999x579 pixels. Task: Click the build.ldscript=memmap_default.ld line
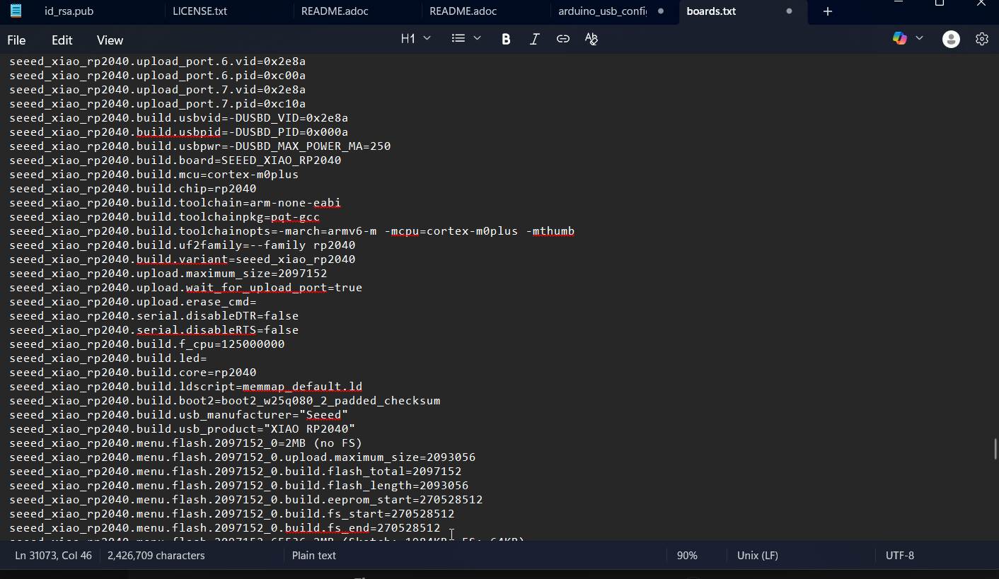(186, 387)
